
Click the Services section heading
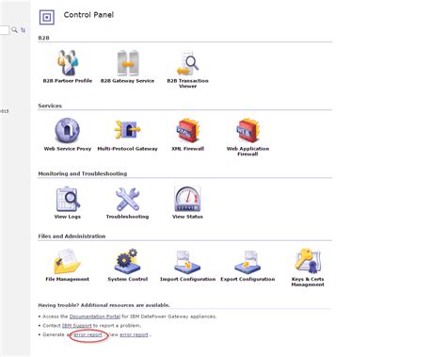(x=50, y=105)
